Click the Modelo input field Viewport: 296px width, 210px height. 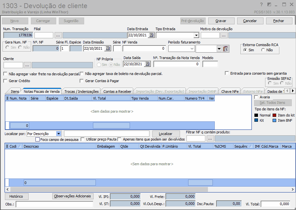[x=210, y=64]
